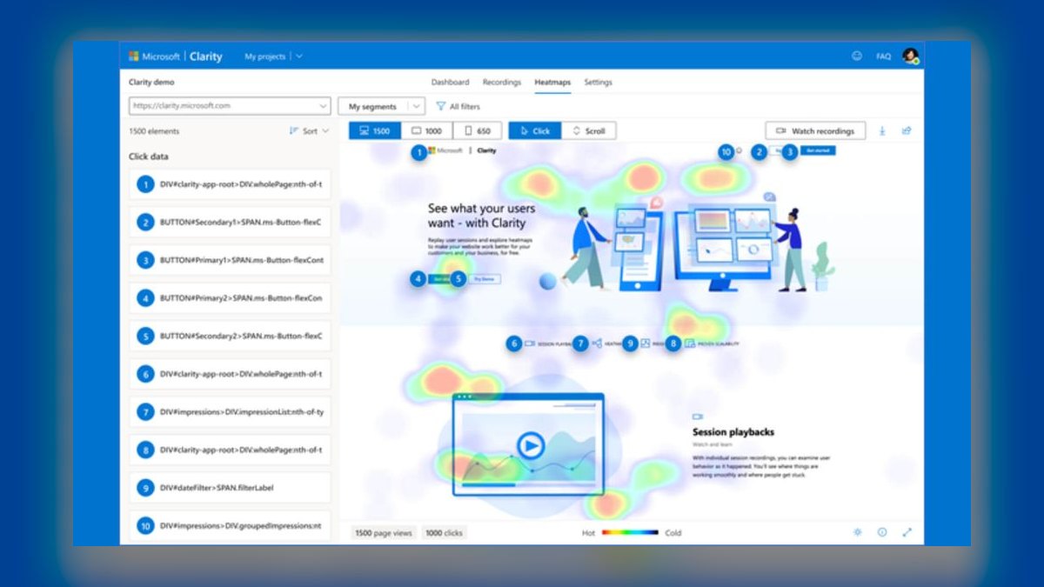Click the share heatmap icon
This screenshot has width=1044, height=587.
click(907, 131)
